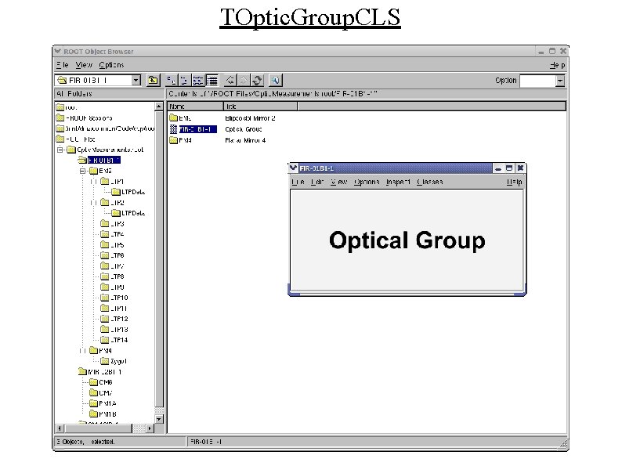
Task: Sort by the Title column header
Action: tap(261, 107)
